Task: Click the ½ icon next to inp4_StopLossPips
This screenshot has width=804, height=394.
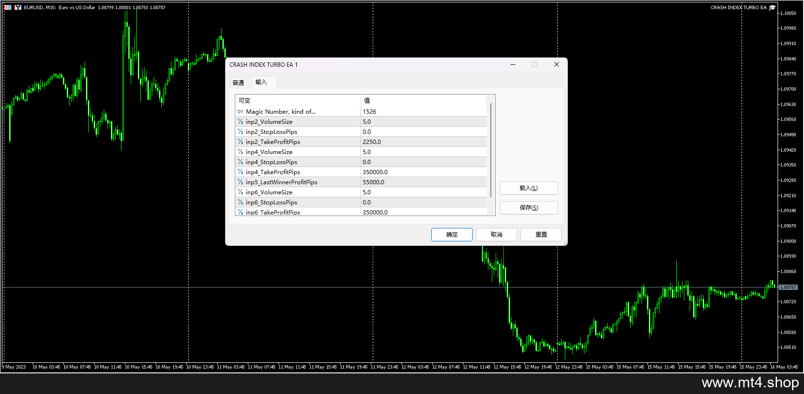Action: (240, 162)
